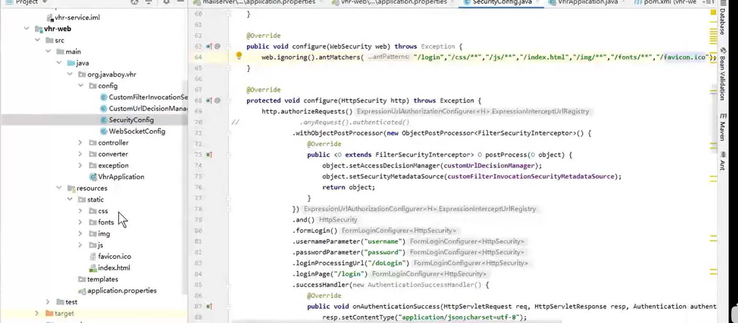Click the collapse all icon in Project panel
The height and width of the screenshot is (323, 738).
click(148, 2)
